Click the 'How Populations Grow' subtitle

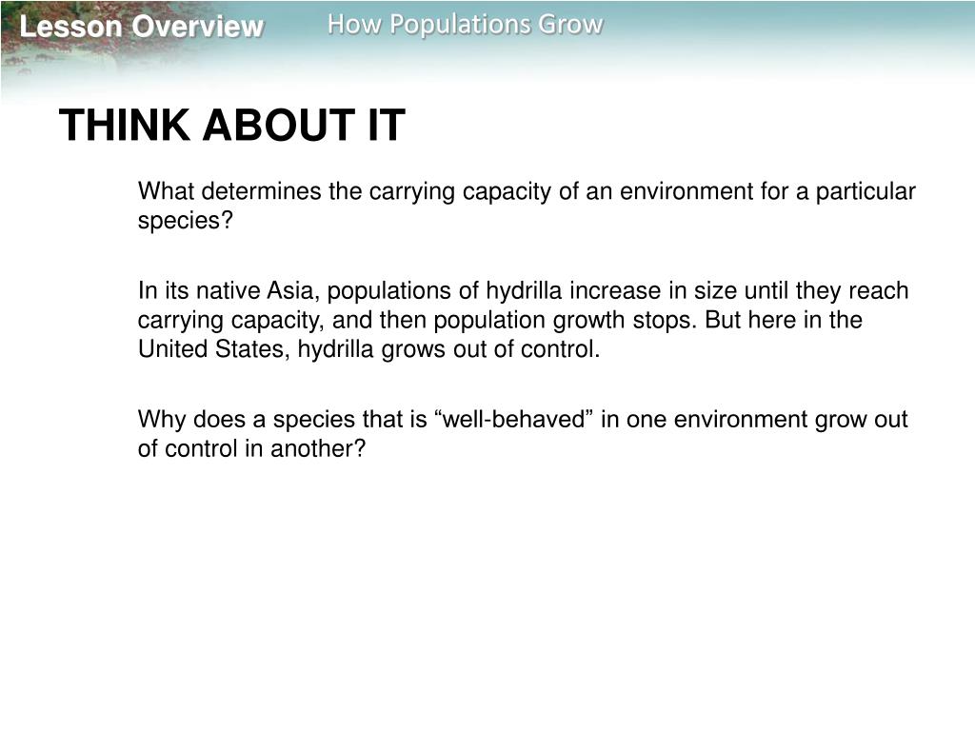[465, 25]
